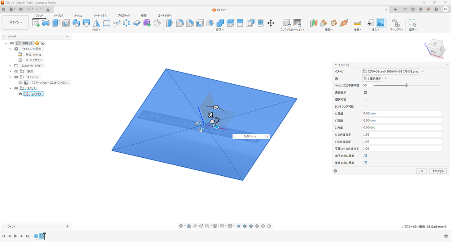Click the キャンバスの不透明度 slider handle
Viewport: 451px width, 242px height.
(x=407, y=85)
